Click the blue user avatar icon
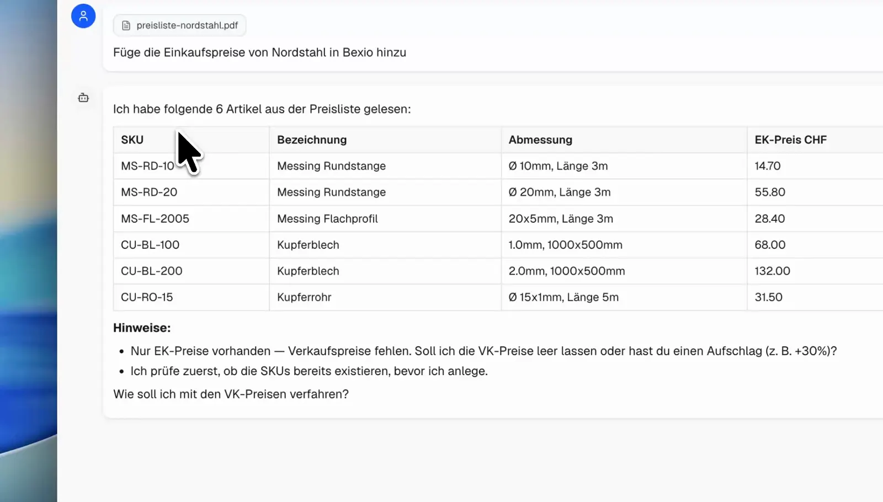Image resolution: width=883 pixels, height=502 pixels. 83,16
